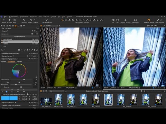Switch viewer to multi-view grid icon

[x=41, y=26]
